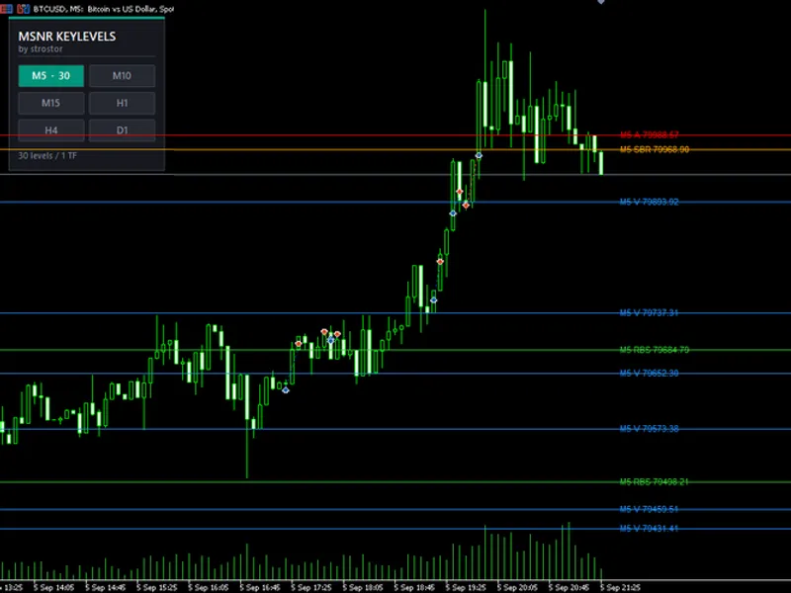Click the 5 Sep 15:25 time label
The width and height of the screenshot is (791, 593).
tap(157, 587)
